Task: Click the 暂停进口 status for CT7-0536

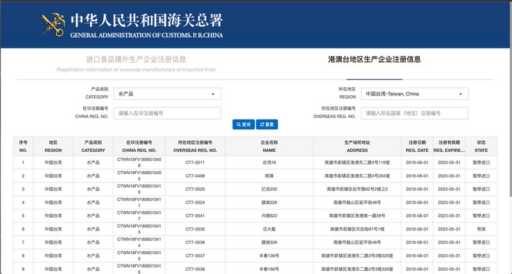Action: [481, 243]
